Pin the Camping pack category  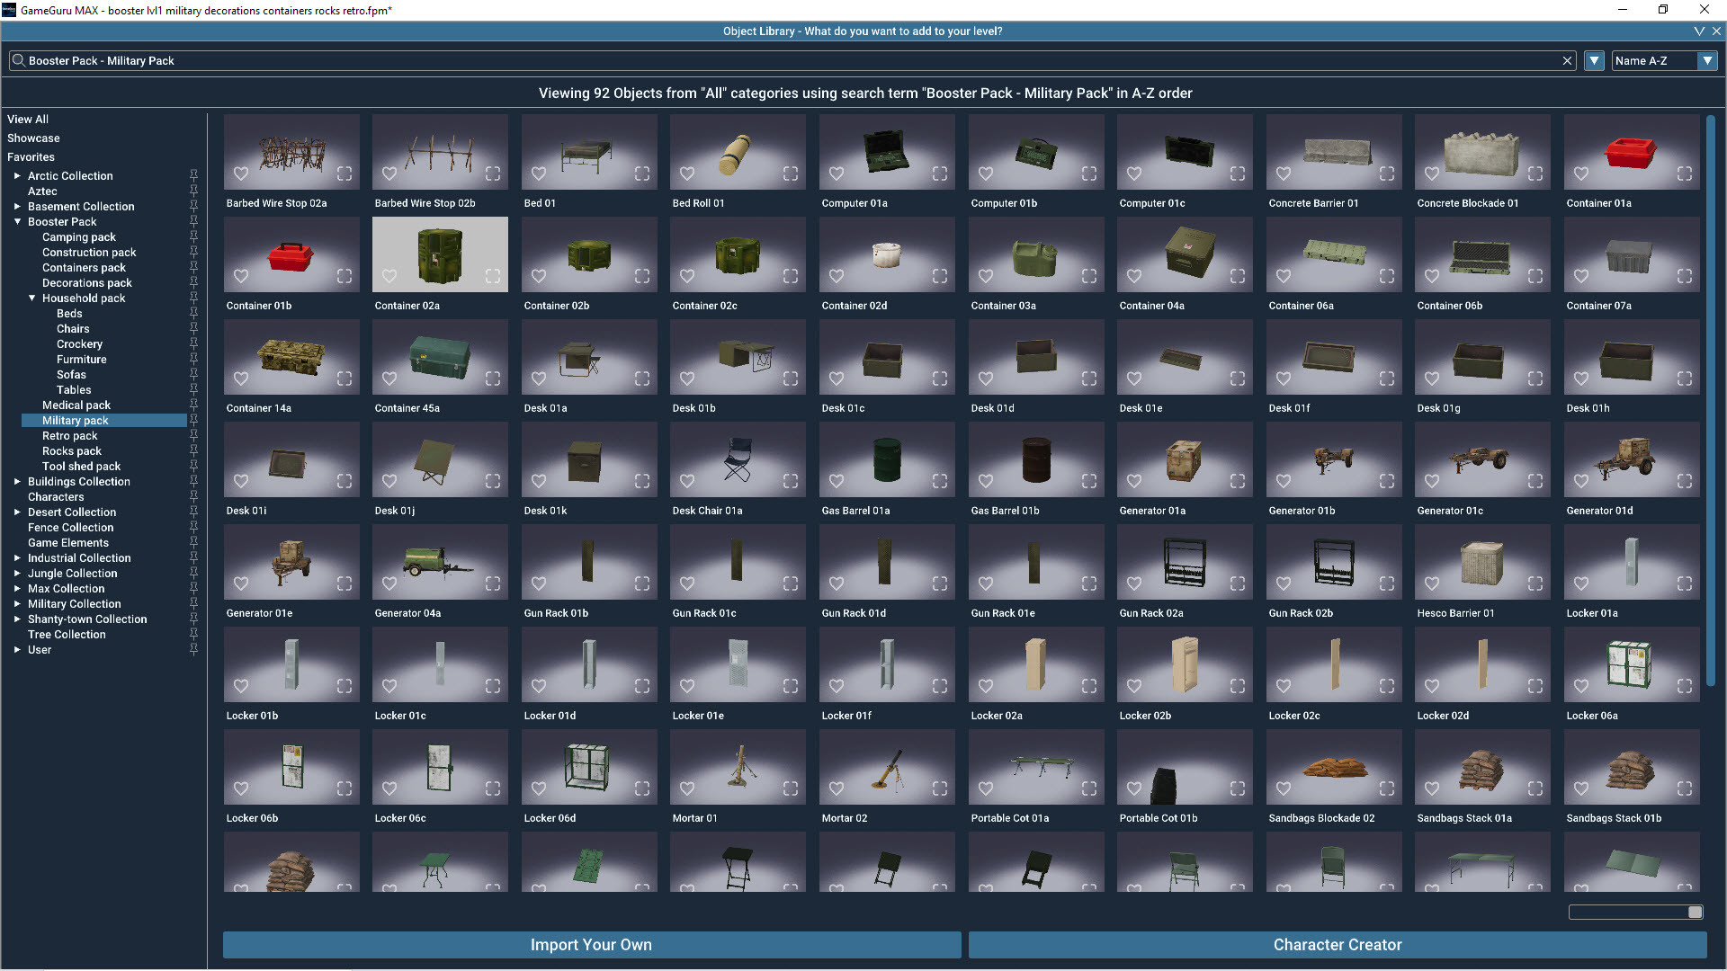[x=193, y=236]
